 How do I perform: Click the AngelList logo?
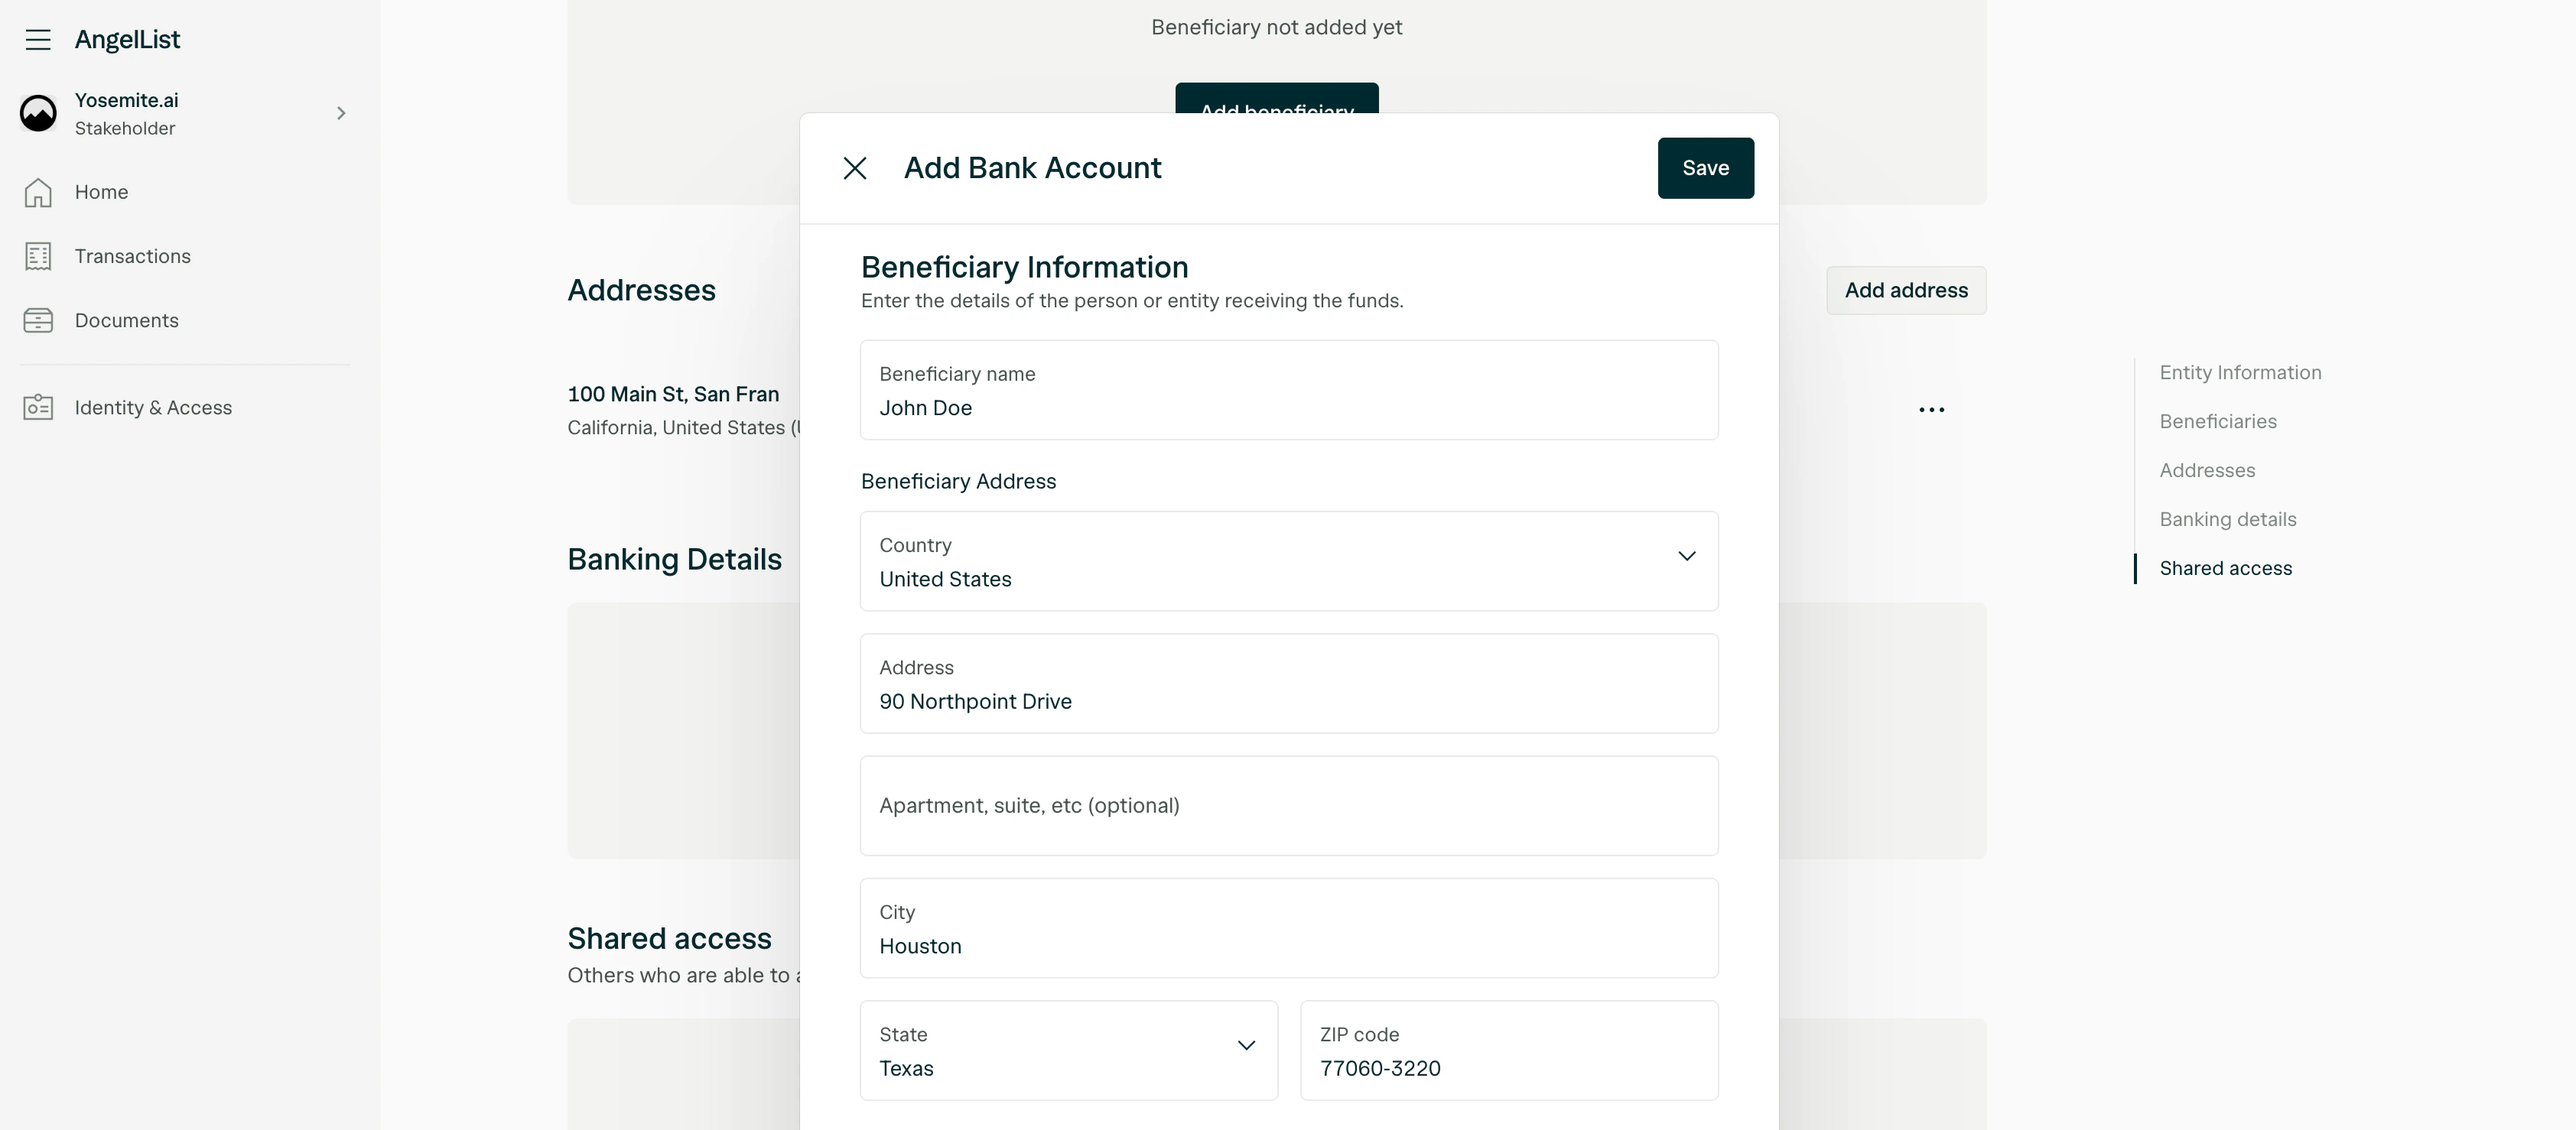click(x=128, y=40)
